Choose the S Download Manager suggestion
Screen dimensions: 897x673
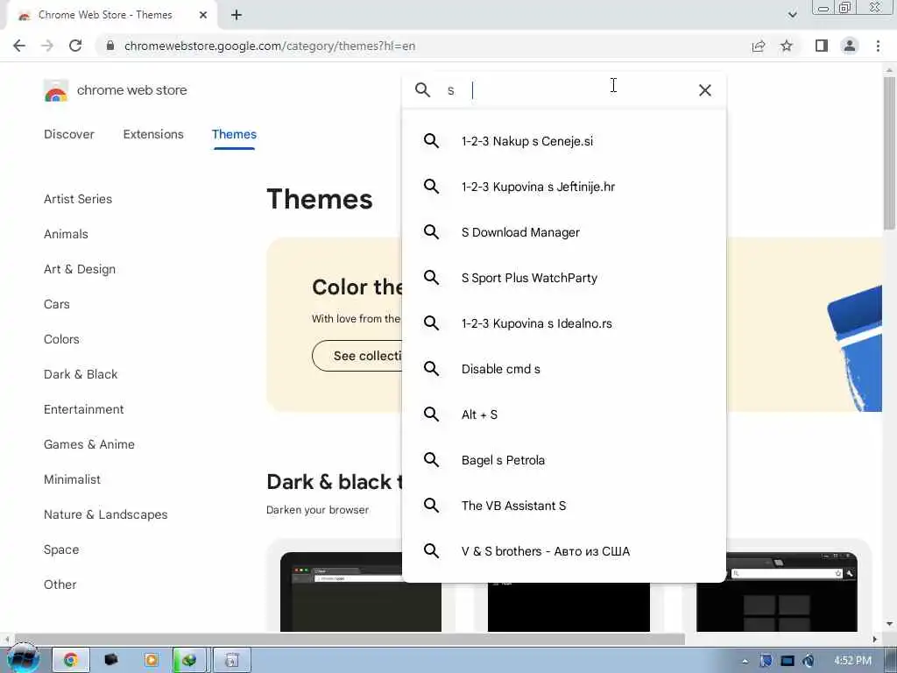(564, 232)
